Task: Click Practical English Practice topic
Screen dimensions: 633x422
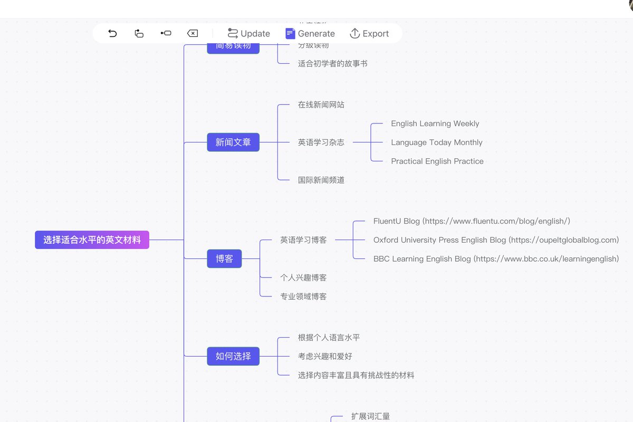Action: pos(437,161)
